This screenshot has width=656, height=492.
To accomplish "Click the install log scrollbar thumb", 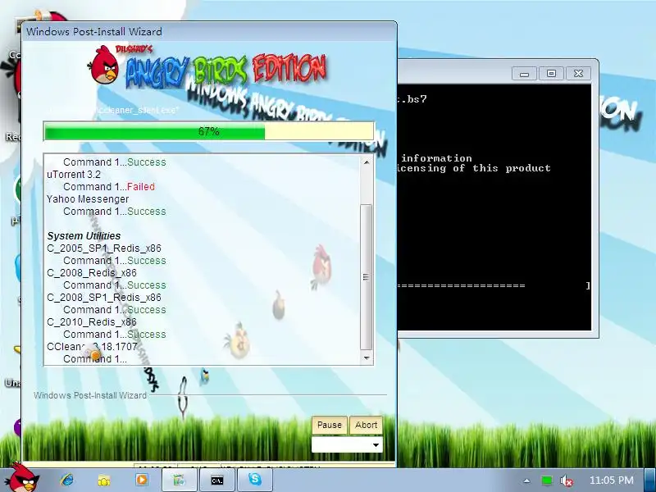I will click(x=366, y=277).
